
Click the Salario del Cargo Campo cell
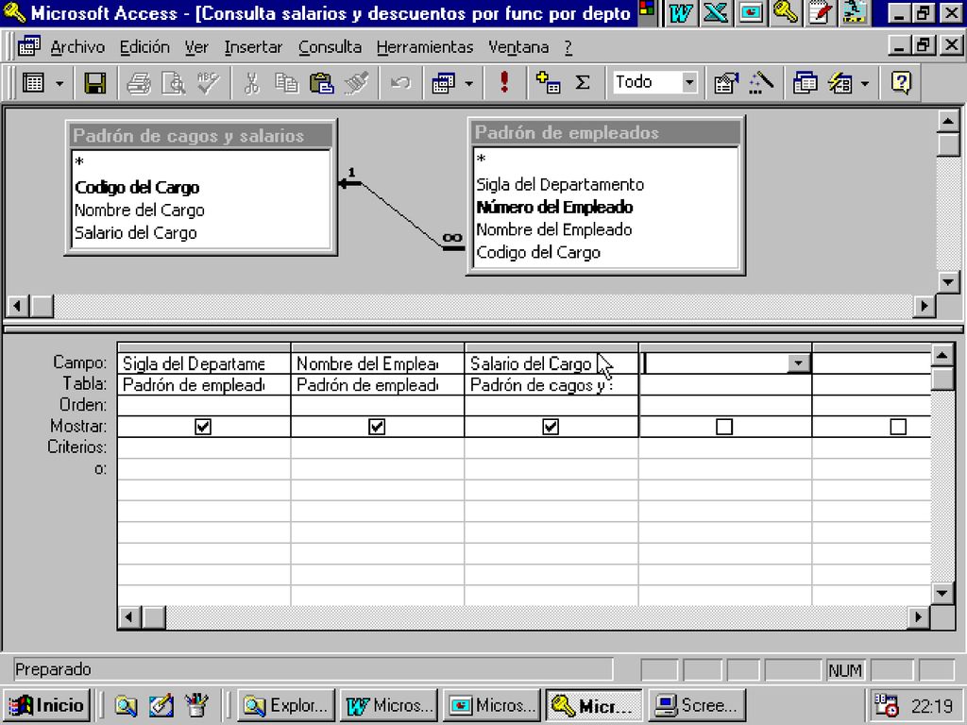[551, 363]
